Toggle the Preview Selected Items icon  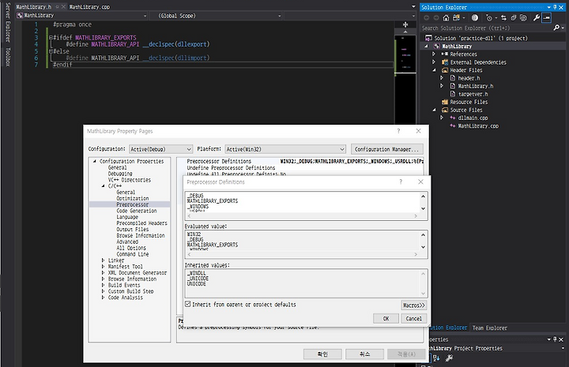pyautogui.click(x=547, y=17)
